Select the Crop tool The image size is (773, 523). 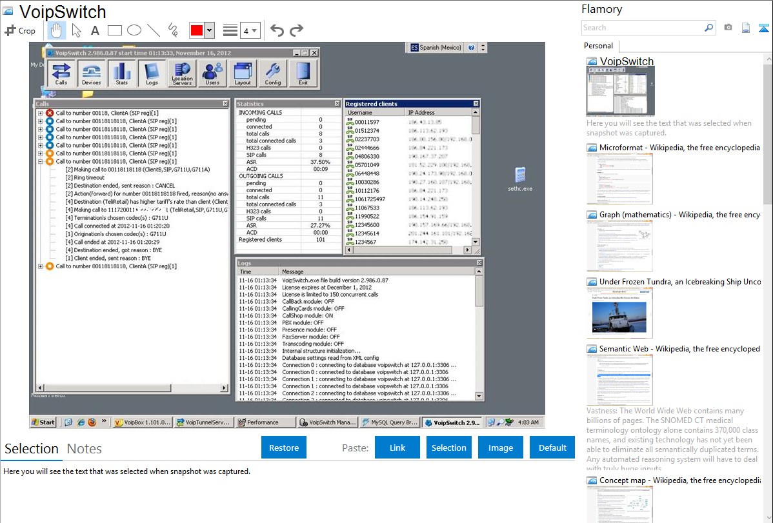coord(20,30)
